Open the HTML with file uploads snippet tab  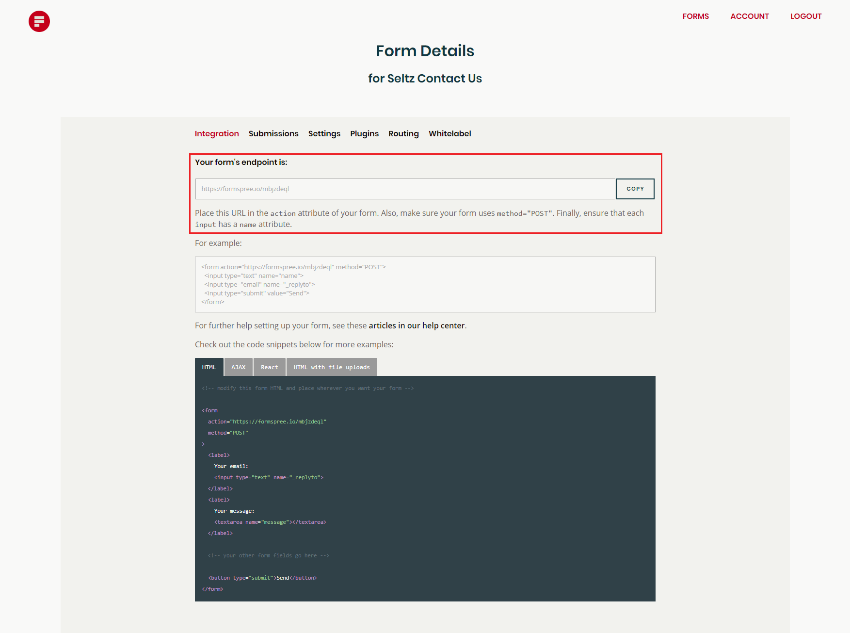(332, 367)
